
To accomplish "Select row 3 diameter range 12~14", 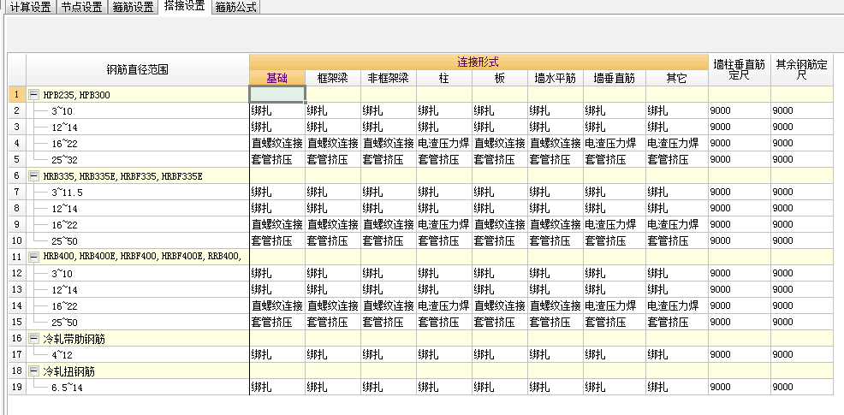I will coord(137,127).
